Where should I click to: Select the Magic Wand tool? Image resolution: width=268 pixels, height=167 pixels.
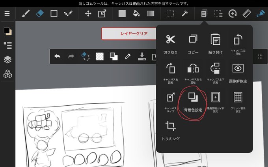pos(184,13)
